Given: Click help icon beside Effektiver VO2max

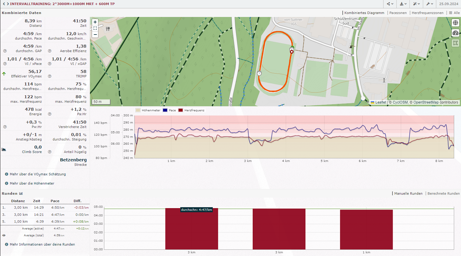Looking at the screenshot, I should click(50, 76).
